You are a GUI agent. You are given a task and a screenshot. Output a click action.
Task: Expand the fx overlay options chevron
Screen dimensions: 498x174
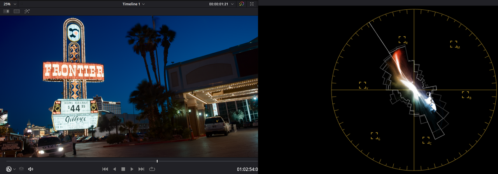pyautogui.click(x=15, y=169)
